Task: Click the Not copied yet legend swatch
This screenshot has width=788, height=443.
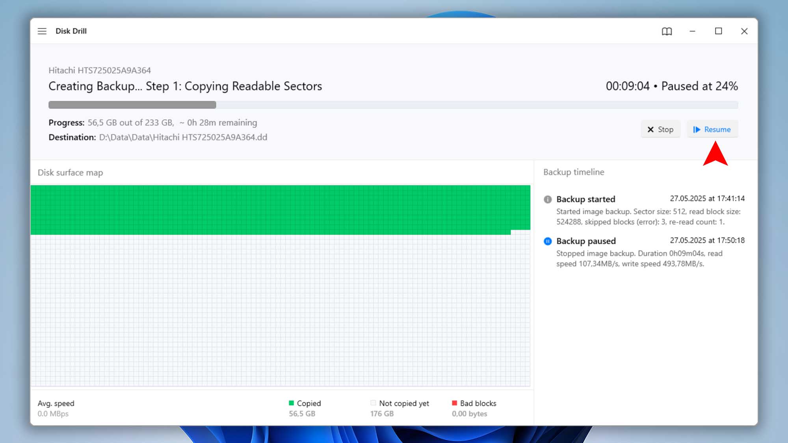Action: click(x=373, y=403)
